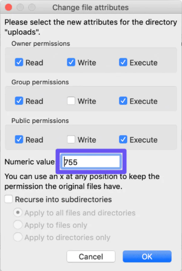Image resolution: width=182 pixels, height=271 pixels.
Task: Toggle Group permissions Execute checkbox
Action: [x=123, y=101]
